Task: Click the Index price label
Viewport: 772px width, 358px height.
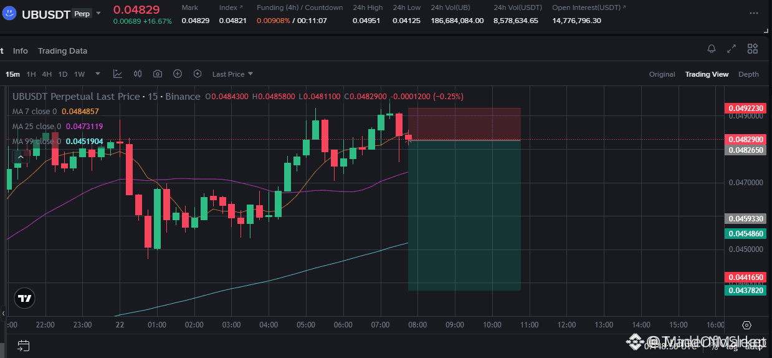Action: [228, 7]
